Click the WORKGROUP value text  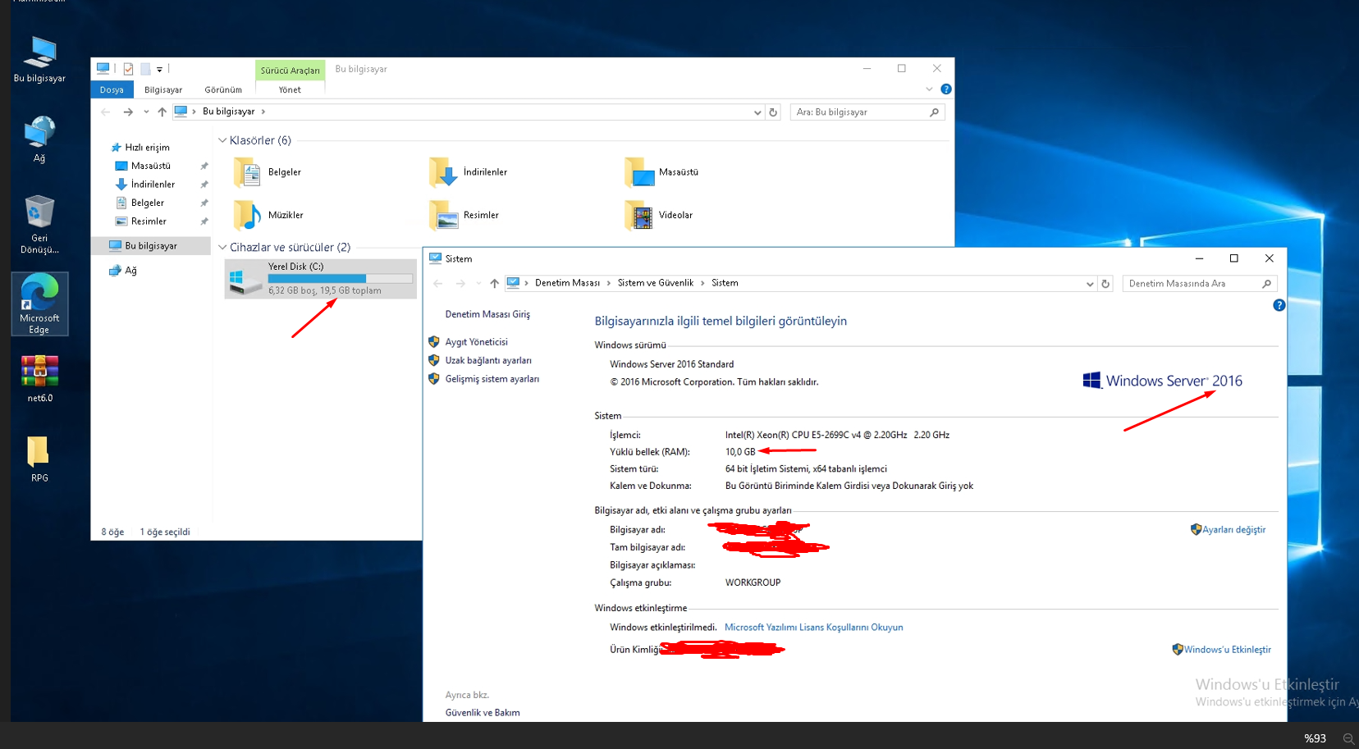point(753,582)
